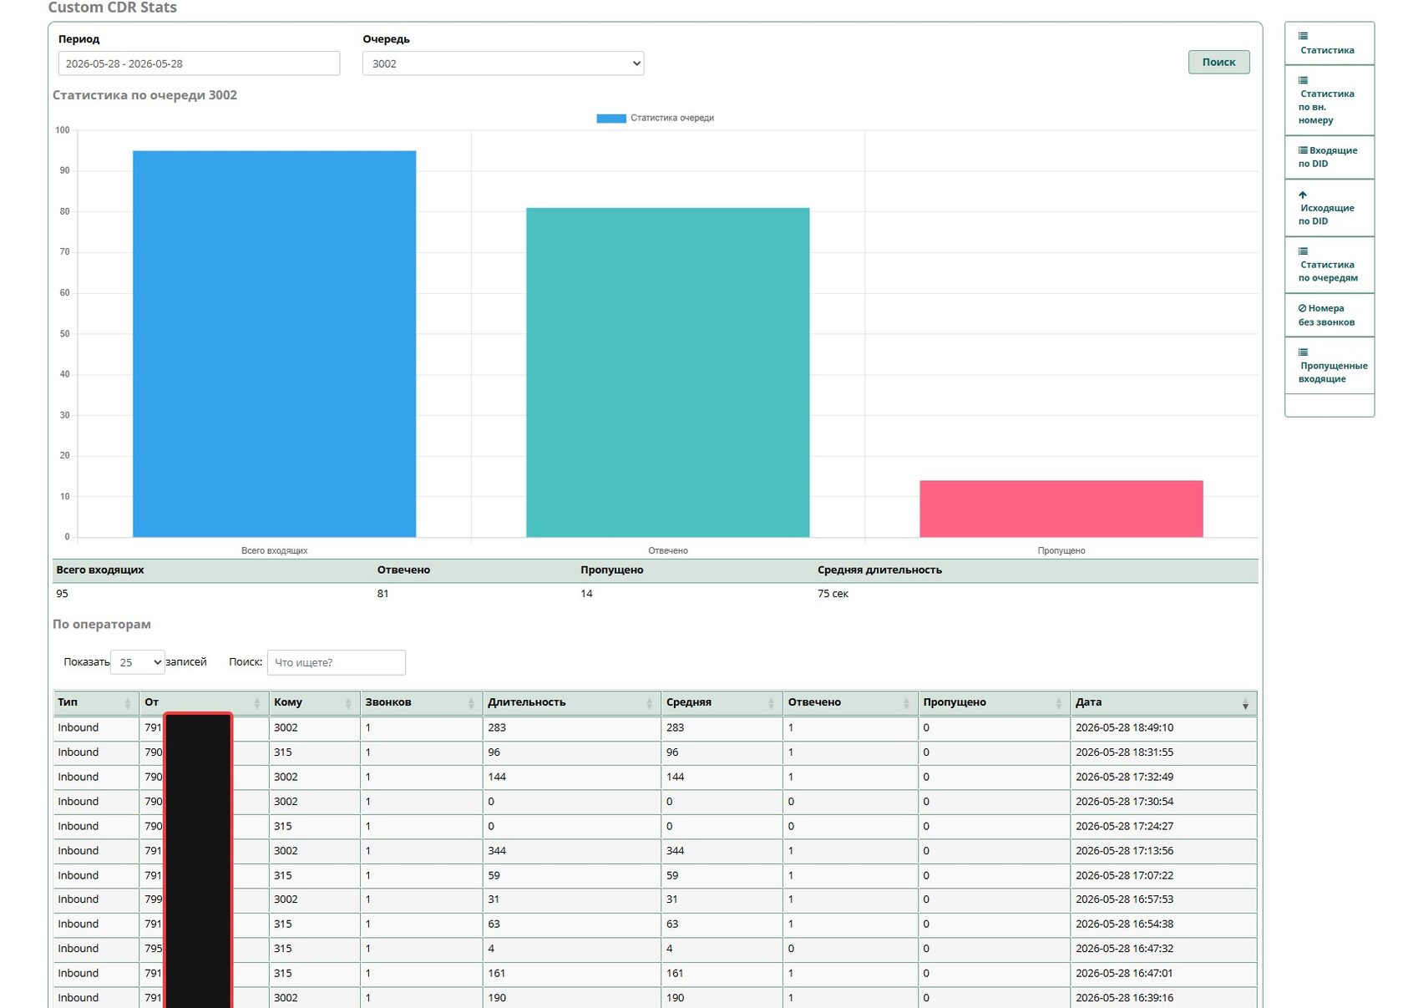The image size is (1403, 1008).
Task: Click the 95 total incoming value
Action: 63,594
